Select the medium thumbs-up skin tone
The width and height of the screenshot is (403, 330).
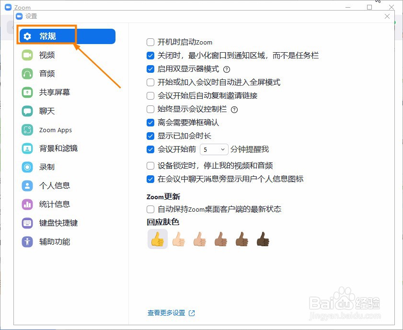[x=221, y=239]
